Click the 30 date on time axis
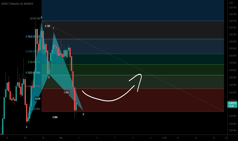 point(43,138)
